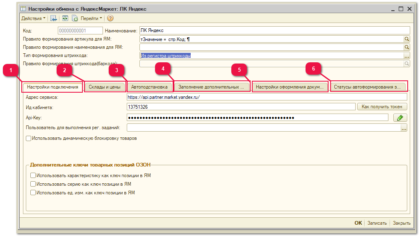The image size is (420, 237).
Task: Click the Адрес сервиса: label
Action: pos(42,97)
